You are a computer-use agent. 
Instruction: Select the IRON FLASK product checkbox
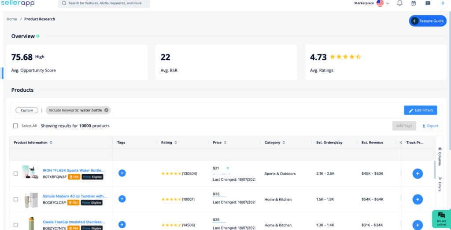tap(16, 173)
